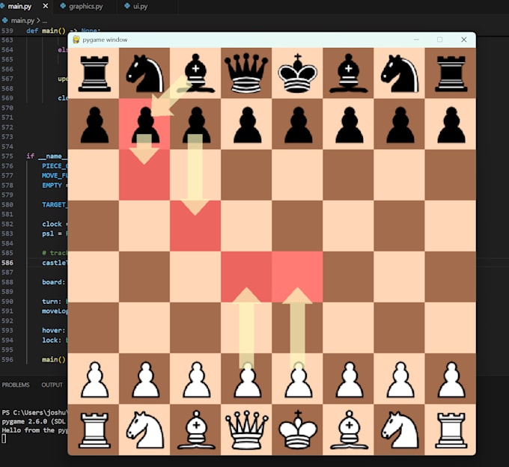Select the black knight on b8
The image size is (509, 467).
pos(144,73)
